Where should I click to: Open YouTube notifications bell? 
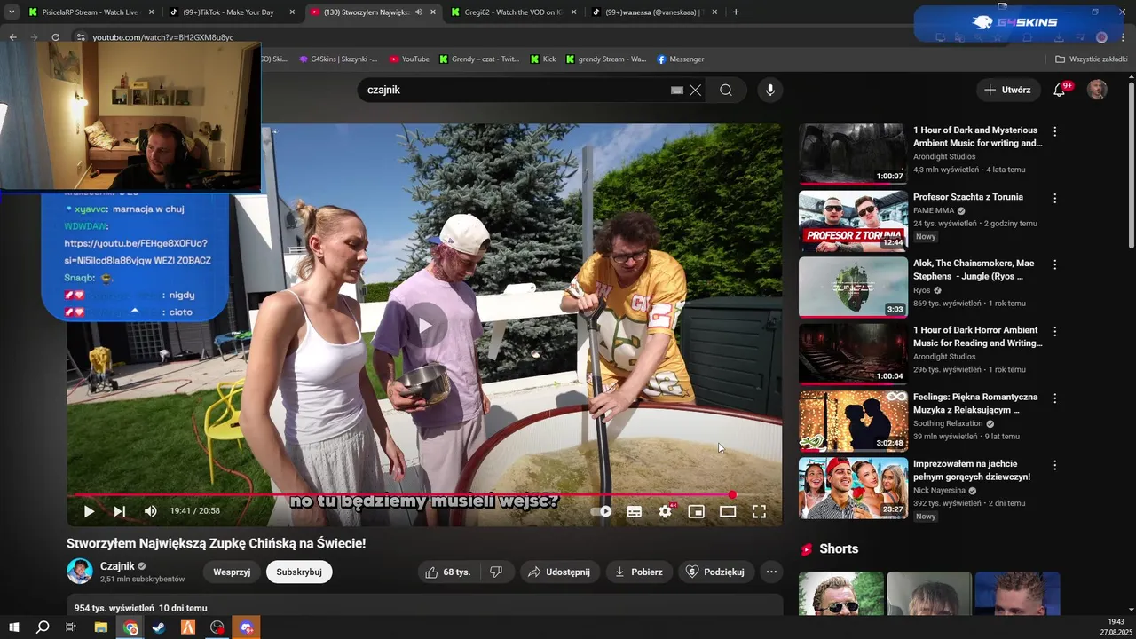(1060, 90)
